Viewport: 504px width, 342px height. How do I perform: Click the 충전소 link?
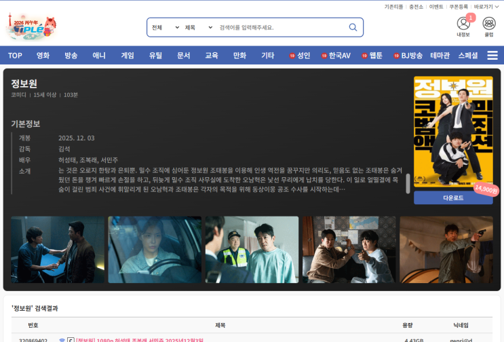[416, 7]
